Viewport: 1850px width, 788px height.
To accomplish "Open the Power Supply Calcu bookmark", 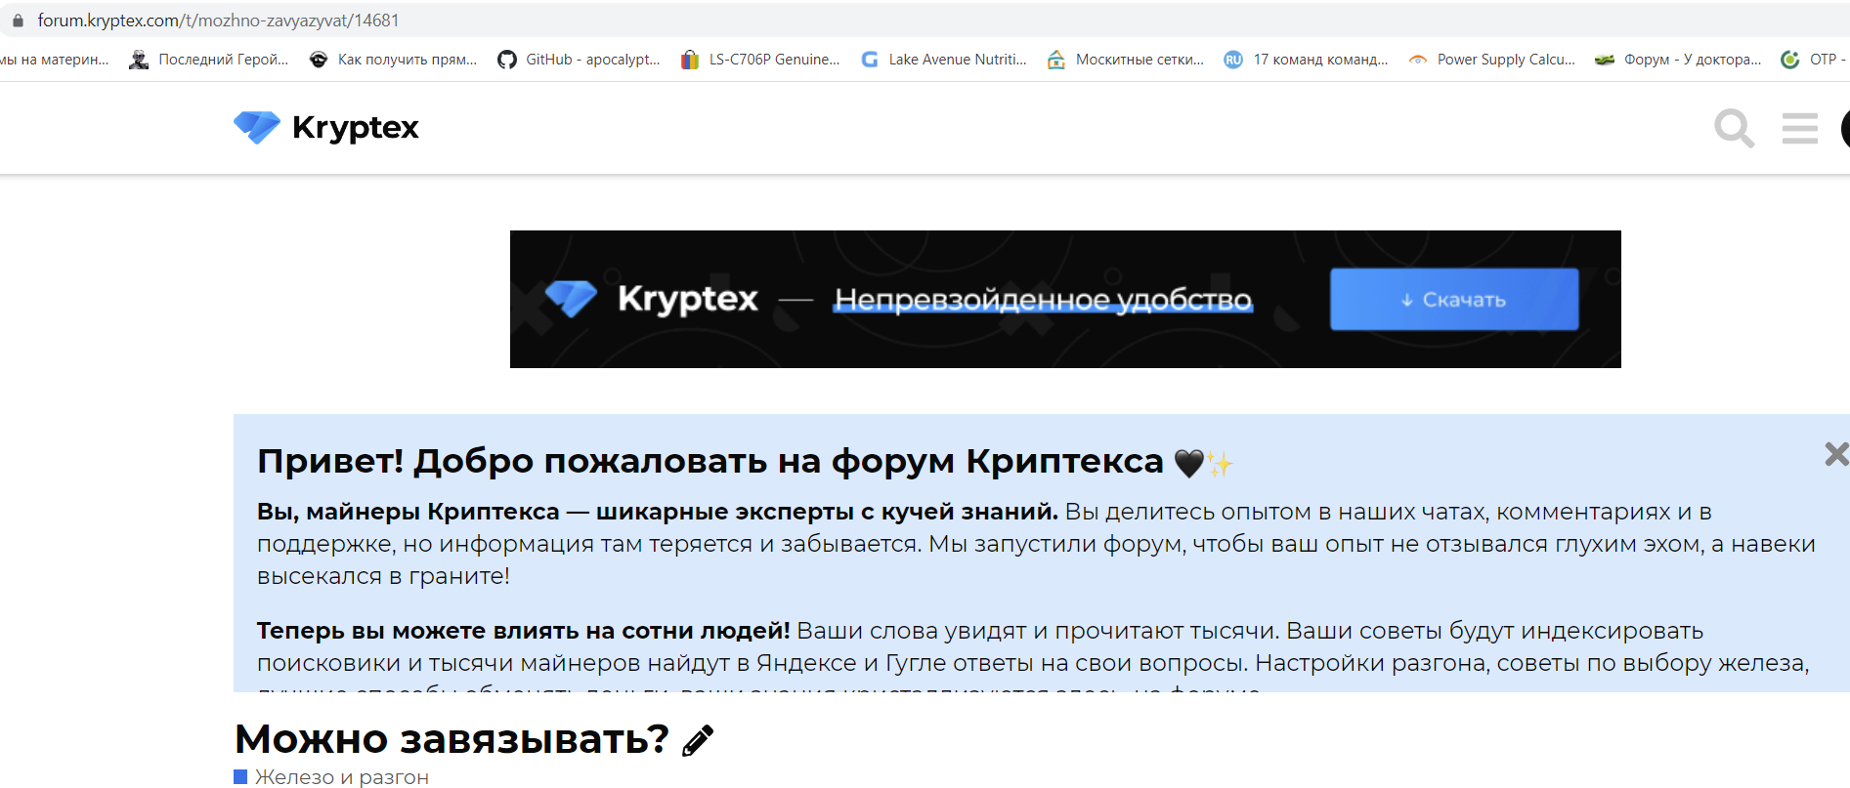I will click(x=1491, y=60).
